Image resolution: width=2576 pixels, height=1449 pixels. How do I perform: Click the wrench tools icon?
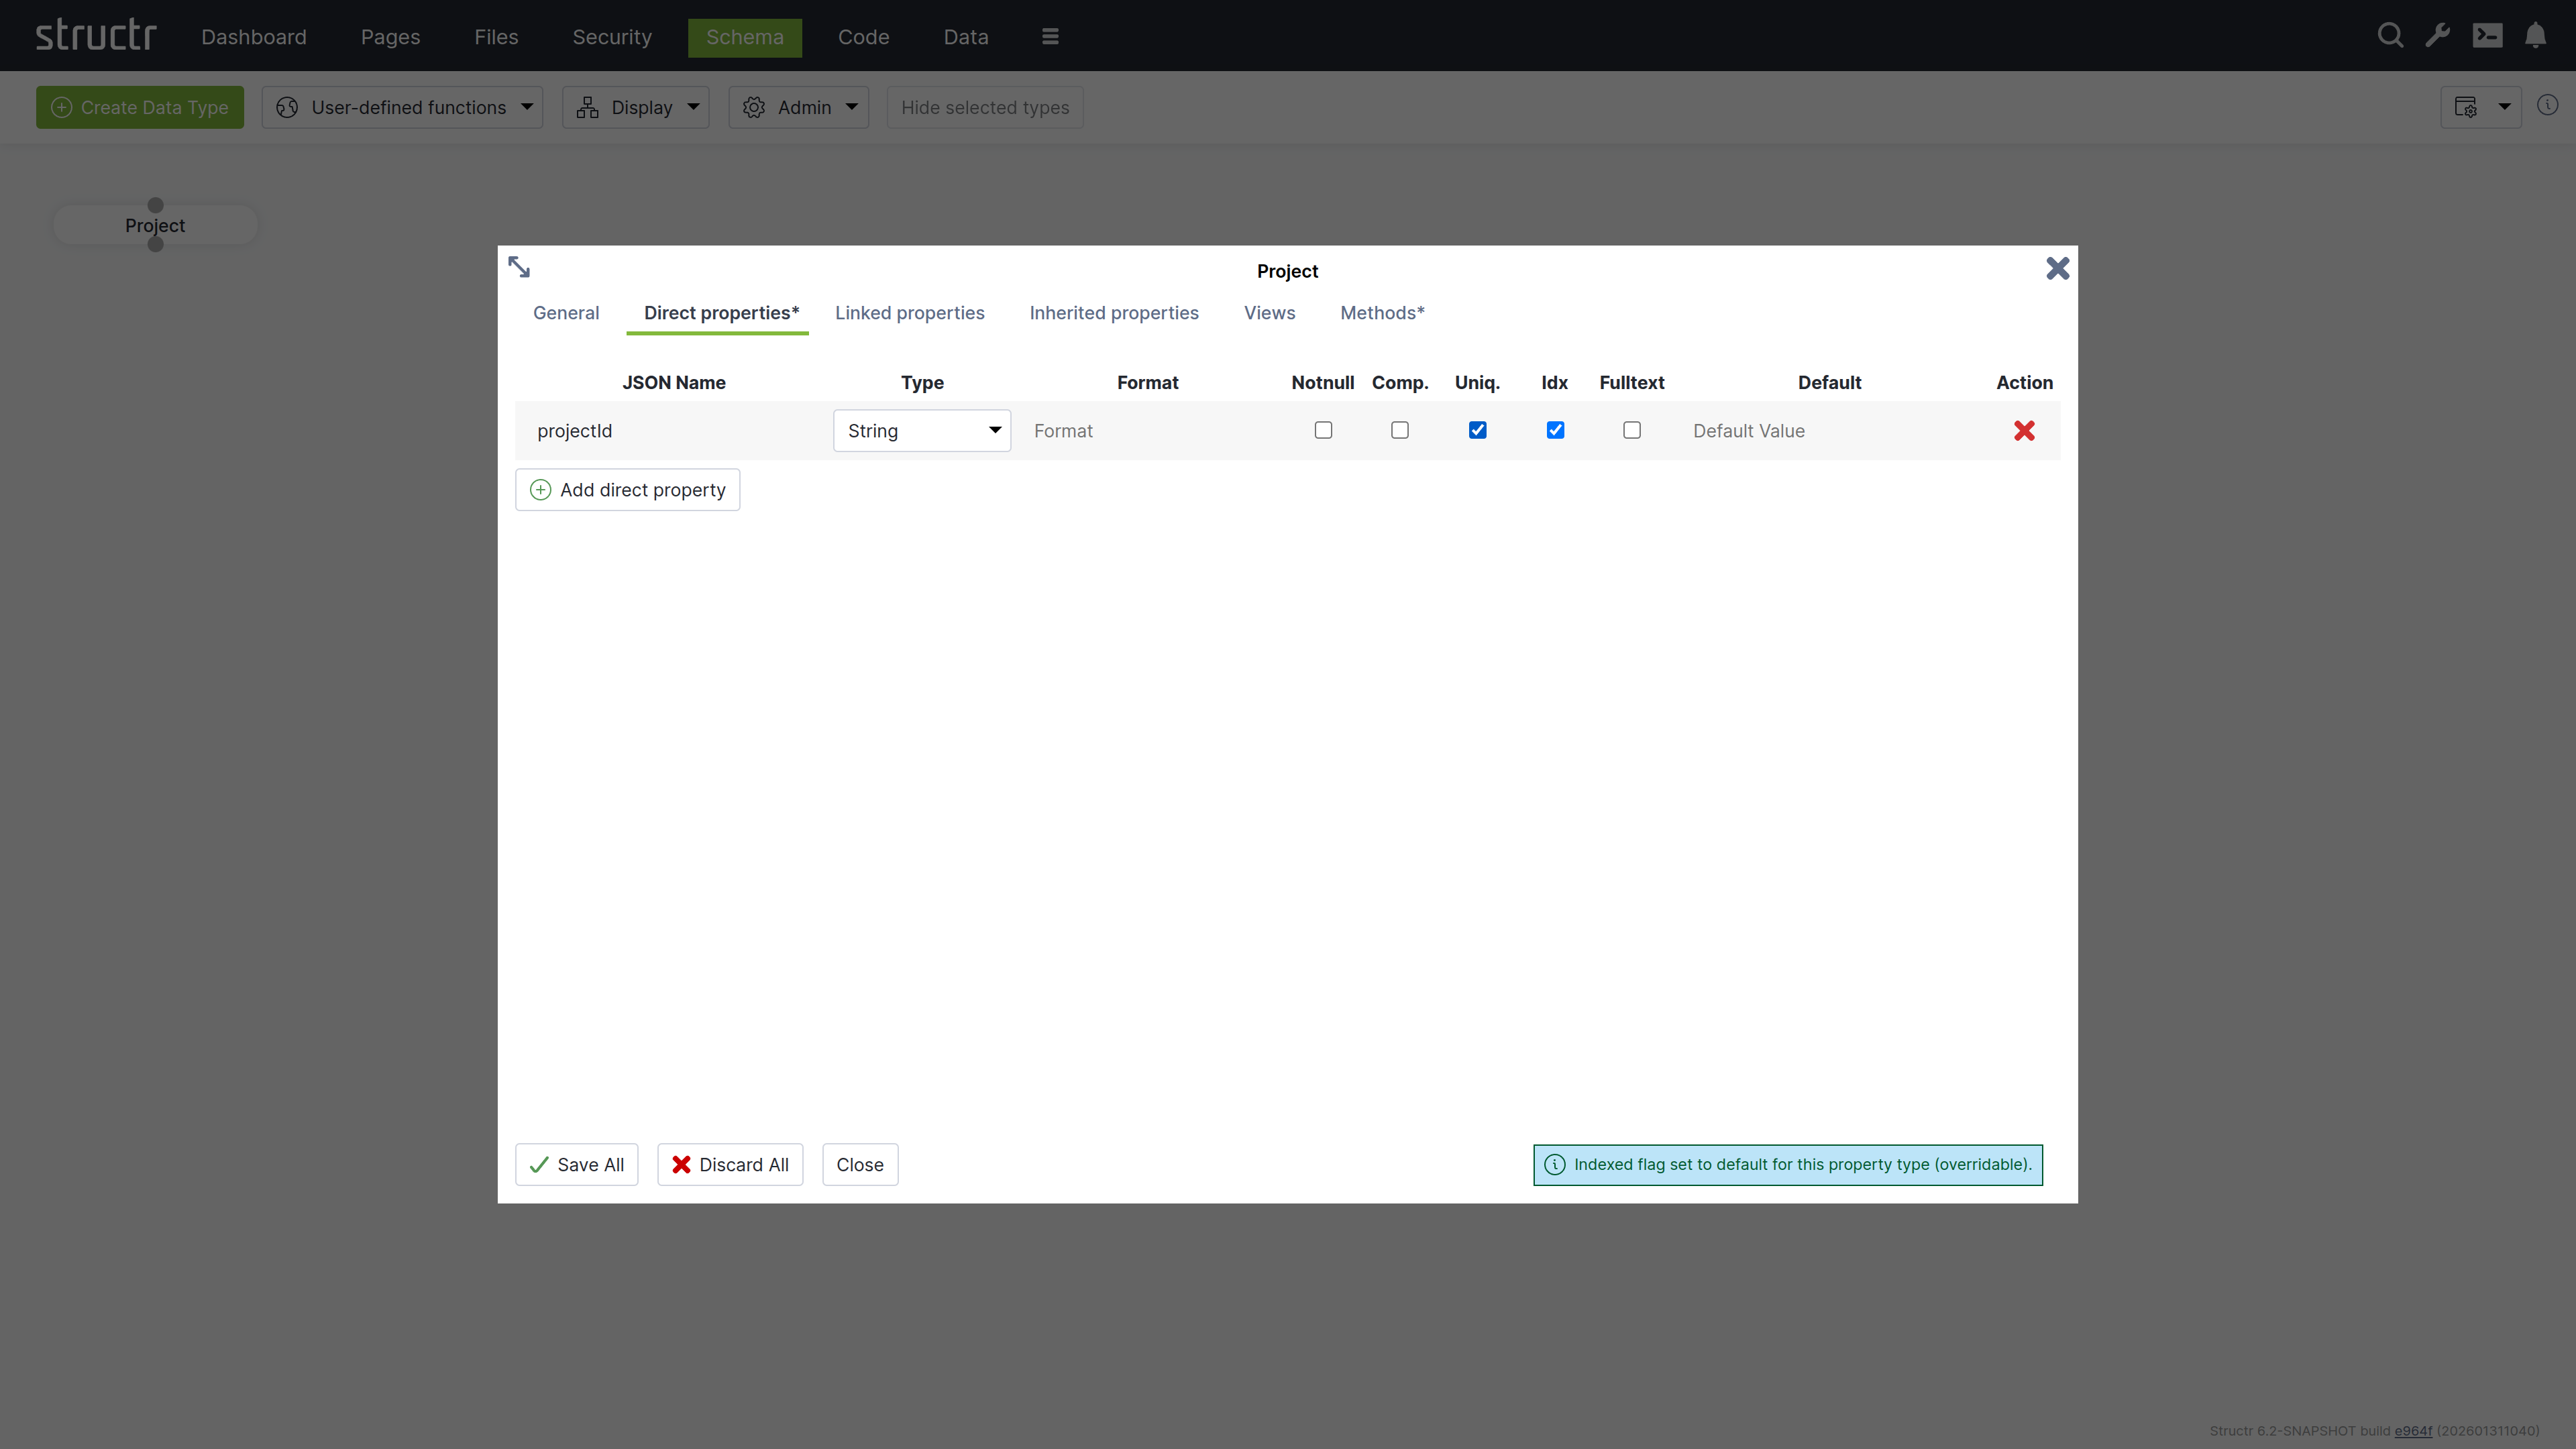tap(2438, 35)
